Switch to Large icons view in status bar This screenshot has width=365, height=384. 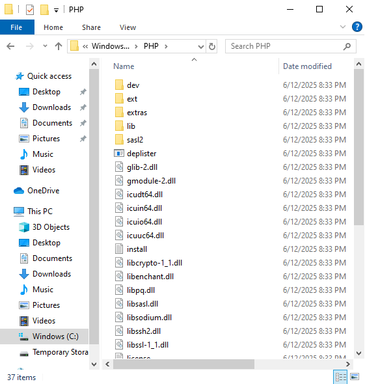pyautogui.click(x=355, y=377)
